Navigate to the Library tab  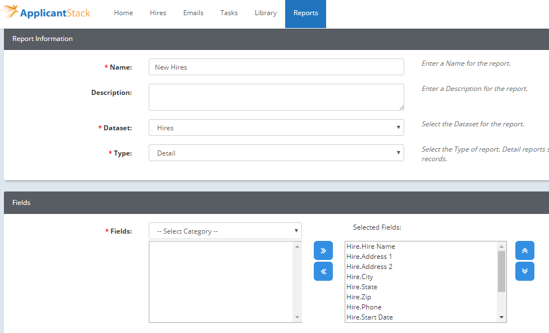pyautogui.click(x=266, y=13)
